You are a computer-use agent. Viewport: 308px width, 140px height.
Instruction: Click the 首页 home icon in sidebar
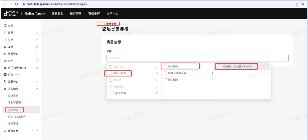pos(5,26)
